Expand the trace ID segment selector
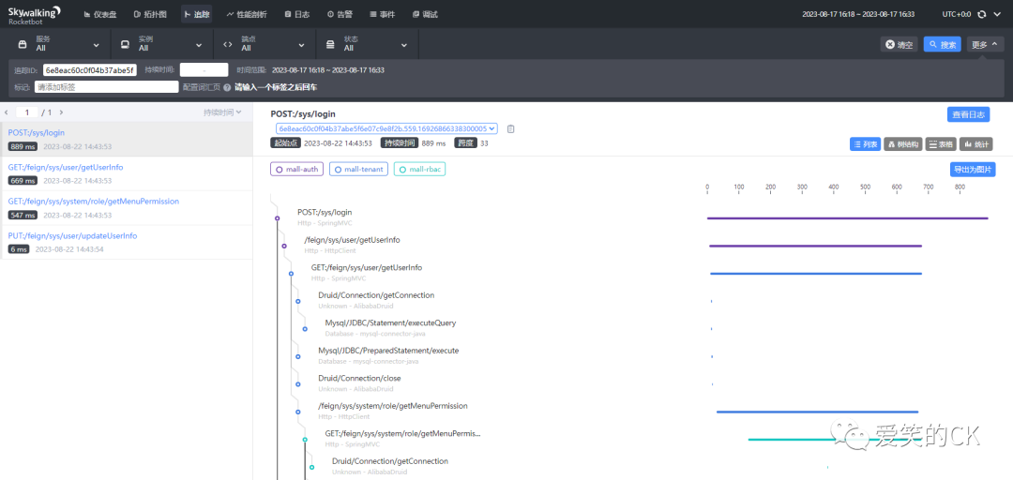Image resolution: width=1013 pixels, height=480 pixels. 386,128
